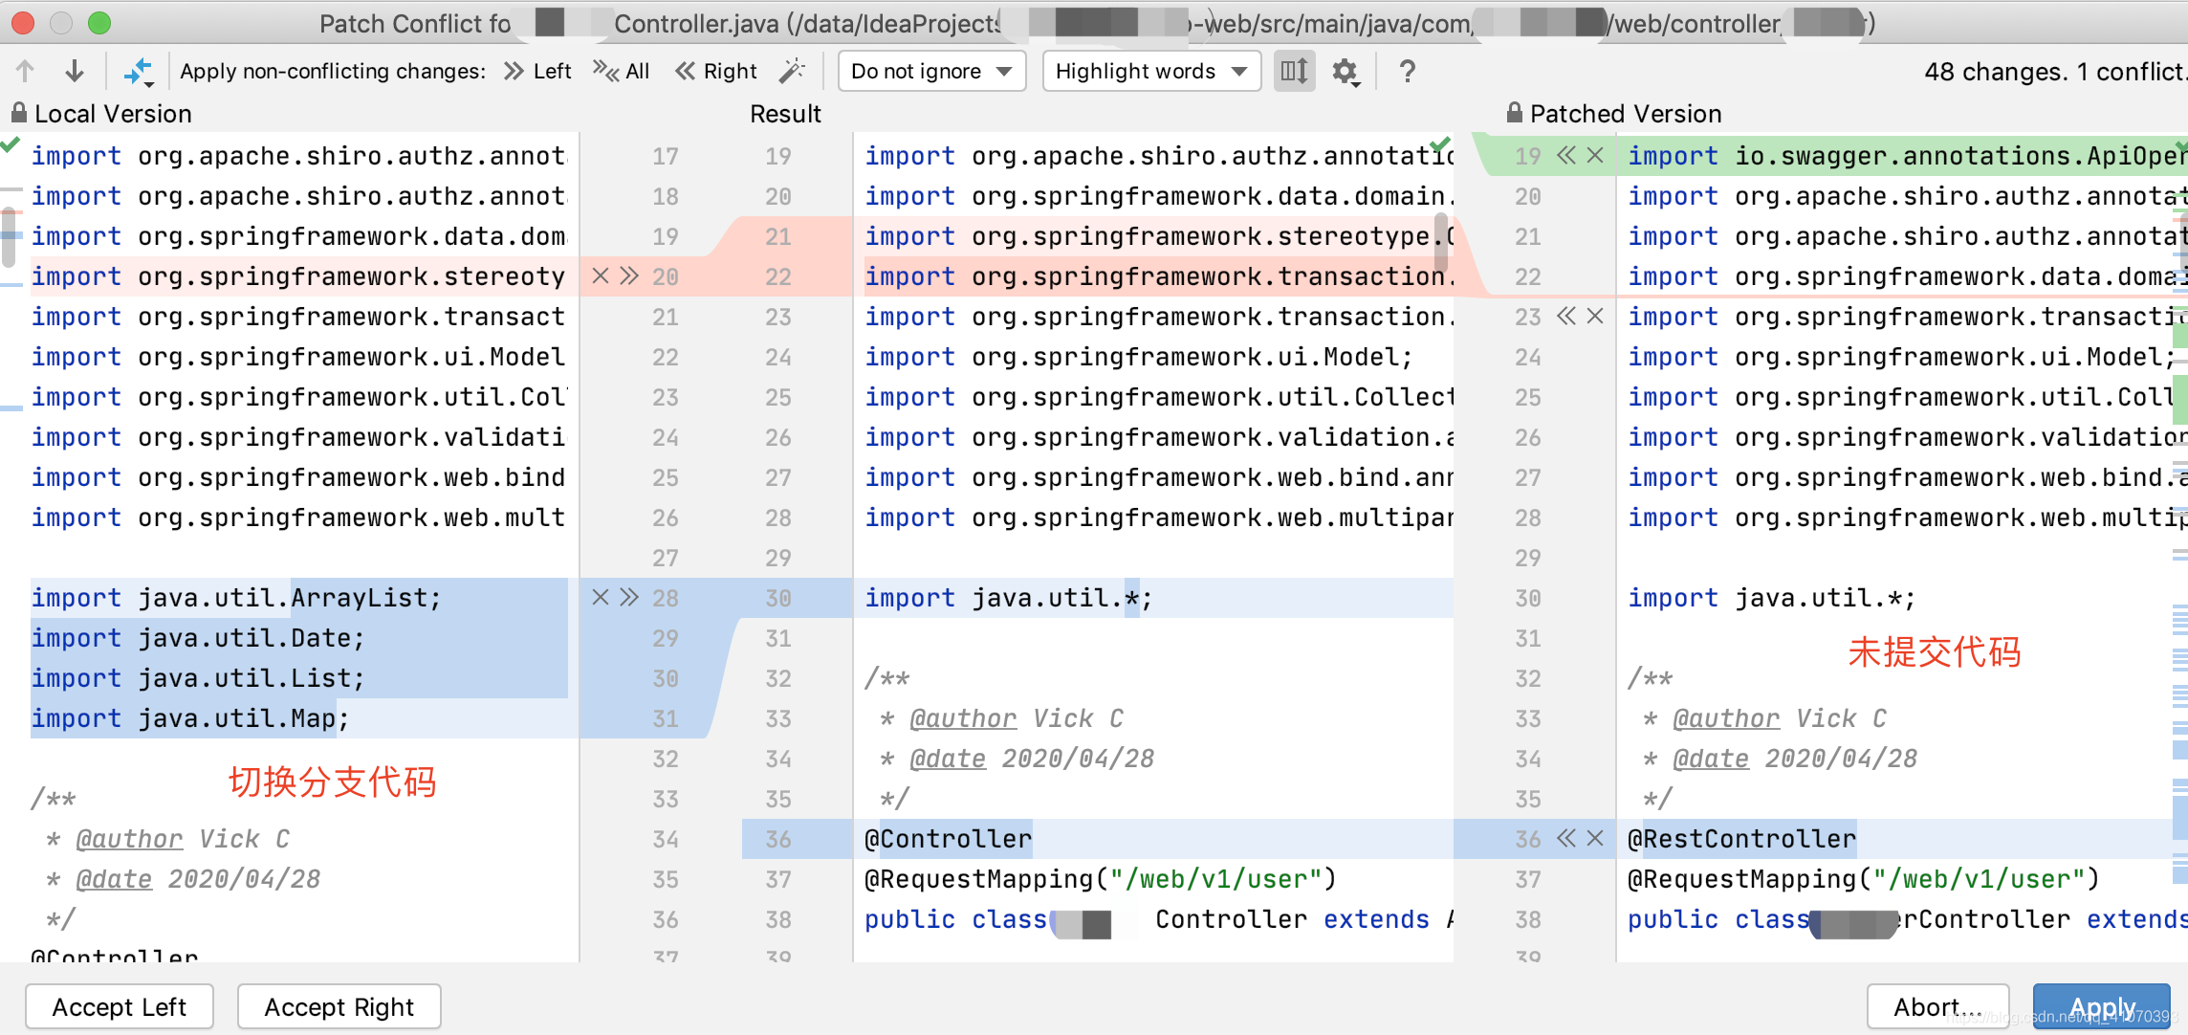Viewport: 2188px width, 1035px height.
Task: Apply non-conflicting changes from Right
Action: pyautogui.click(x=716, y=71)
